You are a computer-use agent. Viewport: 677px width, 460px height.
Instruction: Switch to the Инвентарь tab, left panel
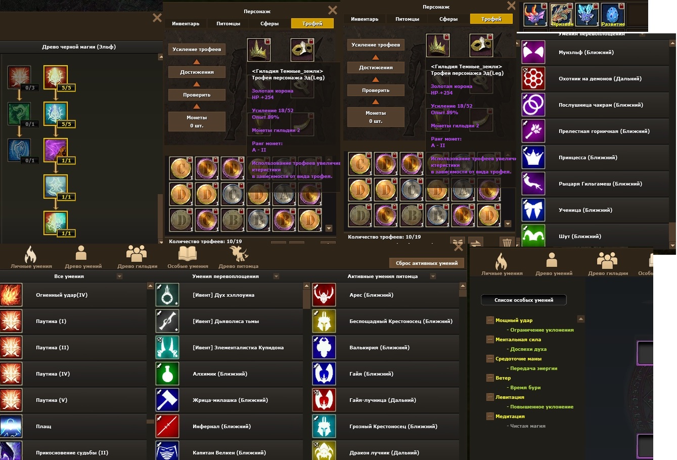point(186,24)
